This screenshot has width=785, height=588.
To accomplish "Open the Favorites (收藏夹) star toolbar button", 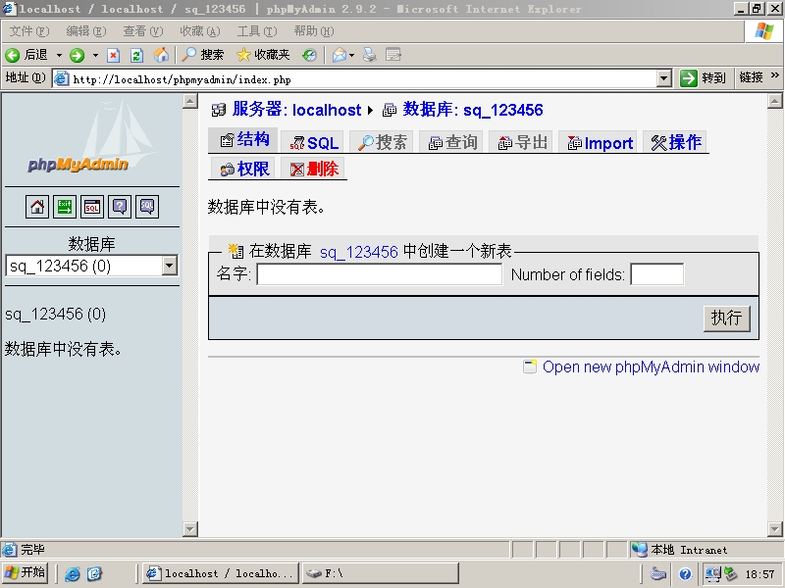I will (x=263, y=55).
